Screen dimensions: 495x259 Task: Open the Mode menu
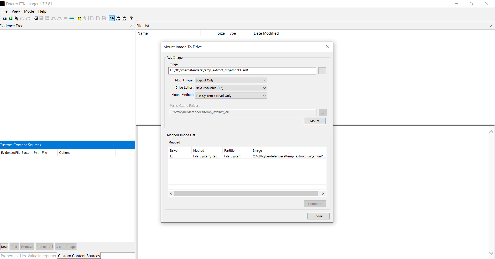[x=29, y=11]
